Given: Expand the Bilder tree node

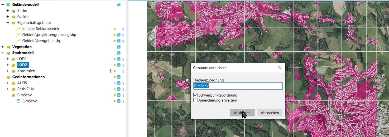Looking at the screenshot, I should tap(8, 11).
